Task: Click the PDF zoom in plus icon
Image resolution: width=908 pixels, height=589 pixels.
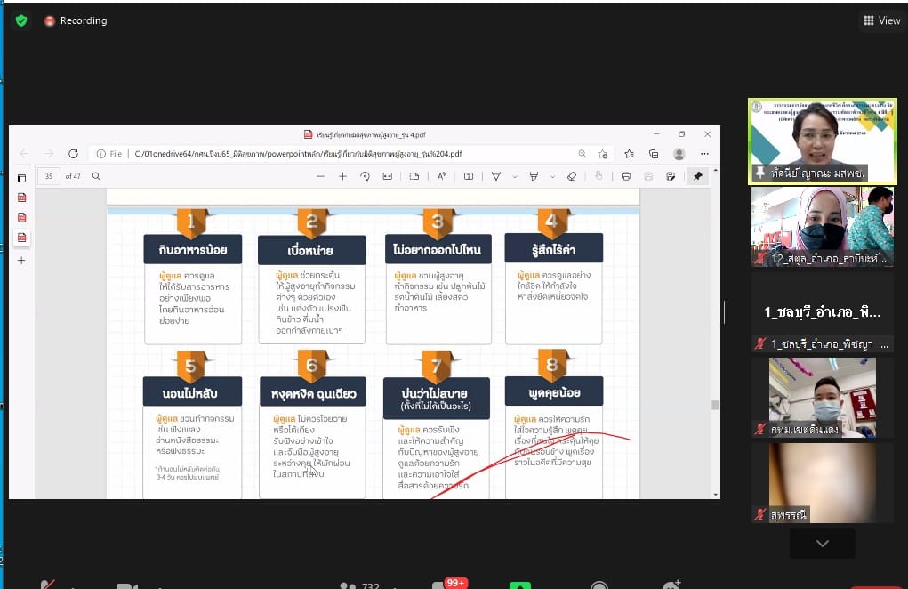Action: [342, 176]
